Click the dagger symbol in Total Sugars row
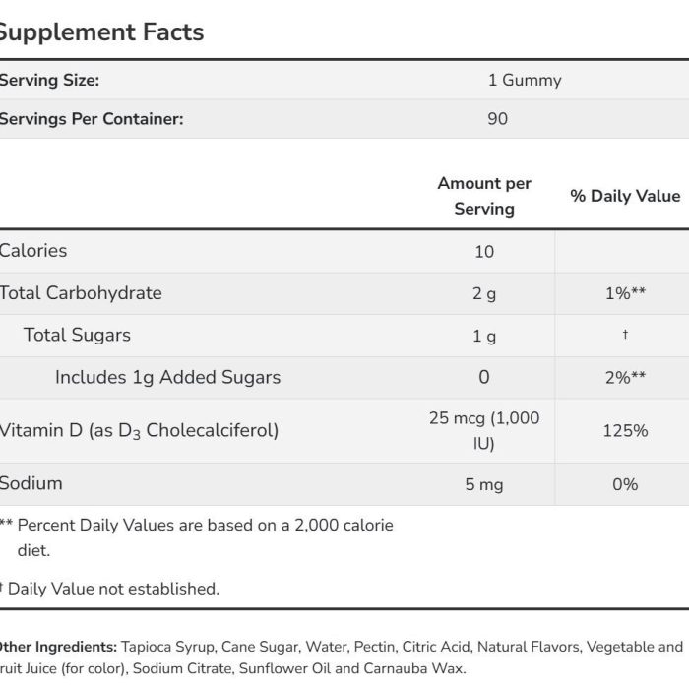 (x=625, y=335)
